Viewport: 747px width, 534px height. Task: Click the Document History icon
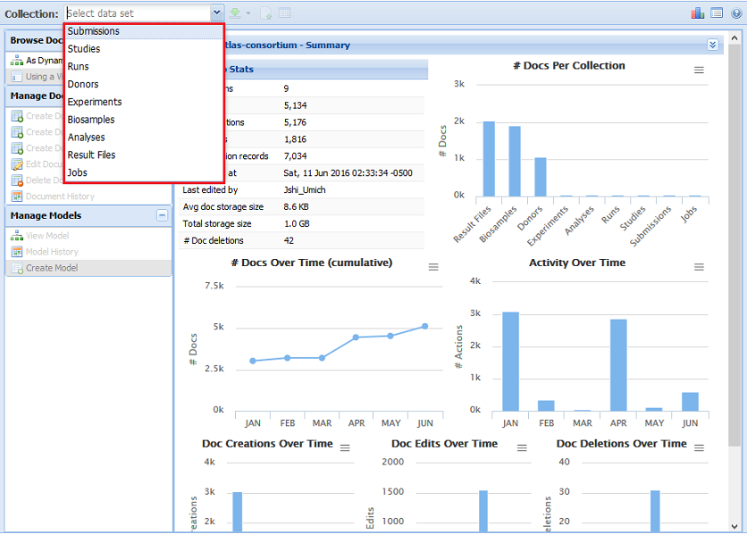tap(17, 196)
